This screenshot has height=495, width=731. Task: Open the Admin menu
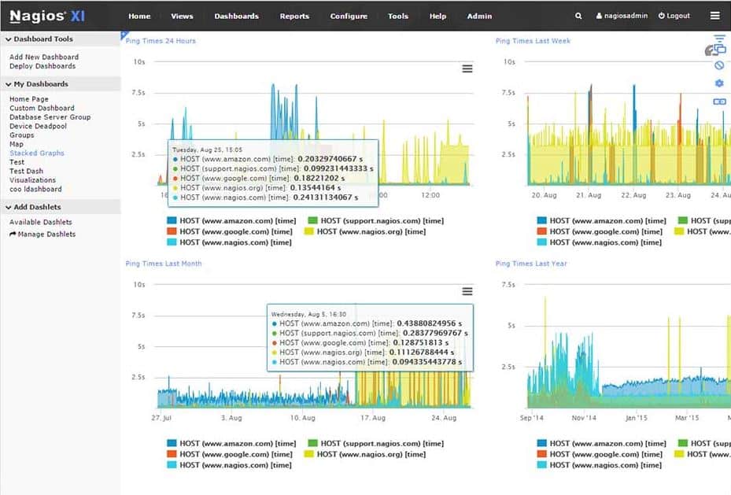[x=479, y=16]
